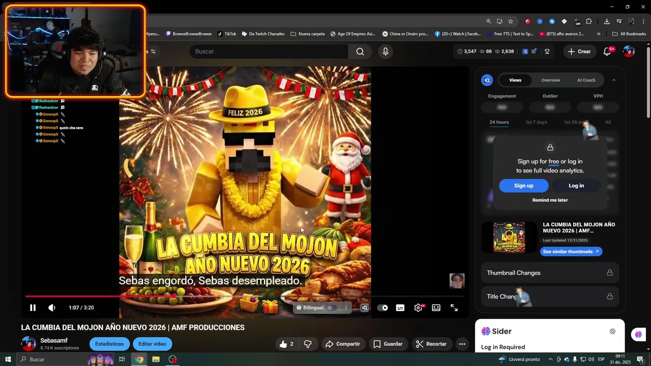Click the Estadísticas button

coord(109,344)
